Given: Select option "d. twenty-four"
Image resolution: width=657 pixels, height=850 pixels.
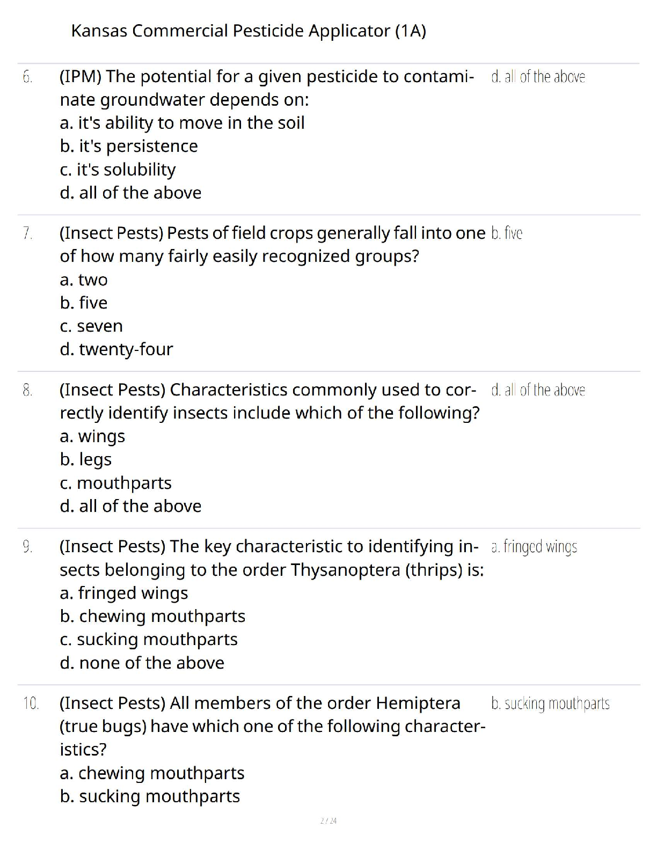Looking at the screenshot, I should tap(116, 349).
